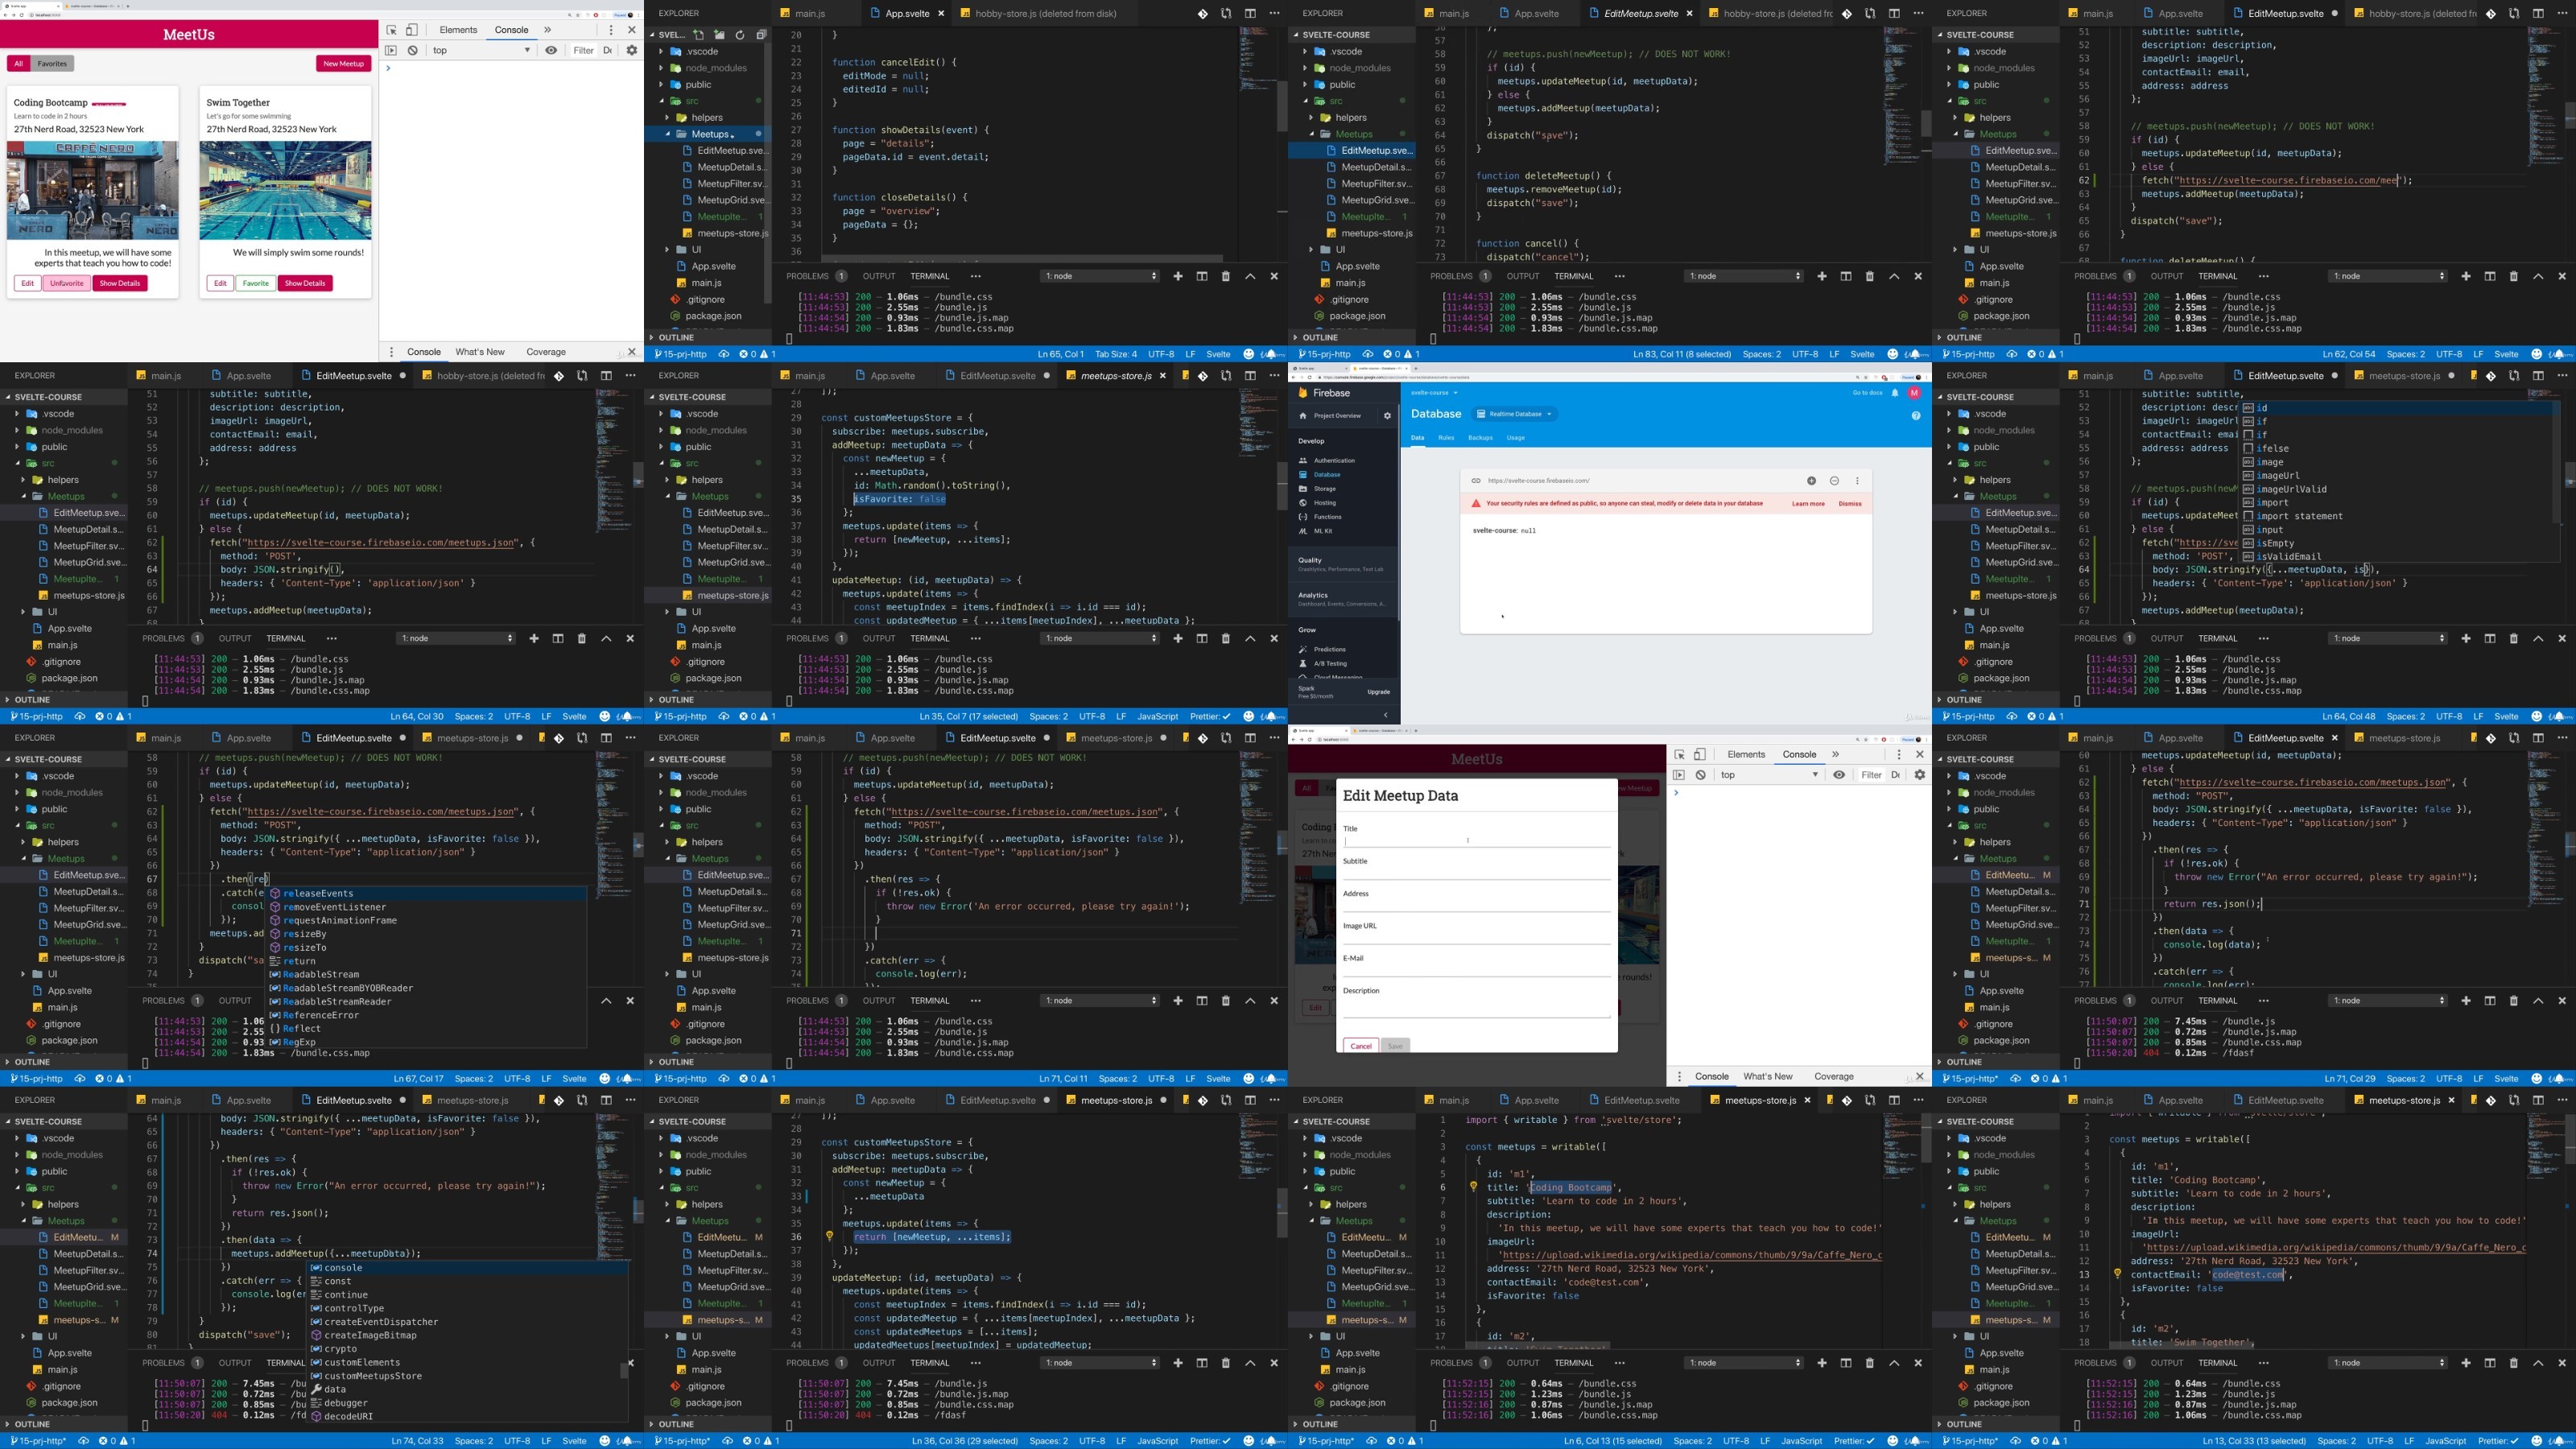Click Unfavorite on Coding Bootcamp card
The height and width of the screenshot is (1449, 2576).
[x=67, y=283]
